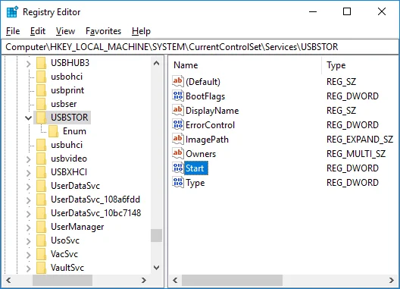Expand the UserDataSvc_108a6fdd key

[x=28, y=200]
